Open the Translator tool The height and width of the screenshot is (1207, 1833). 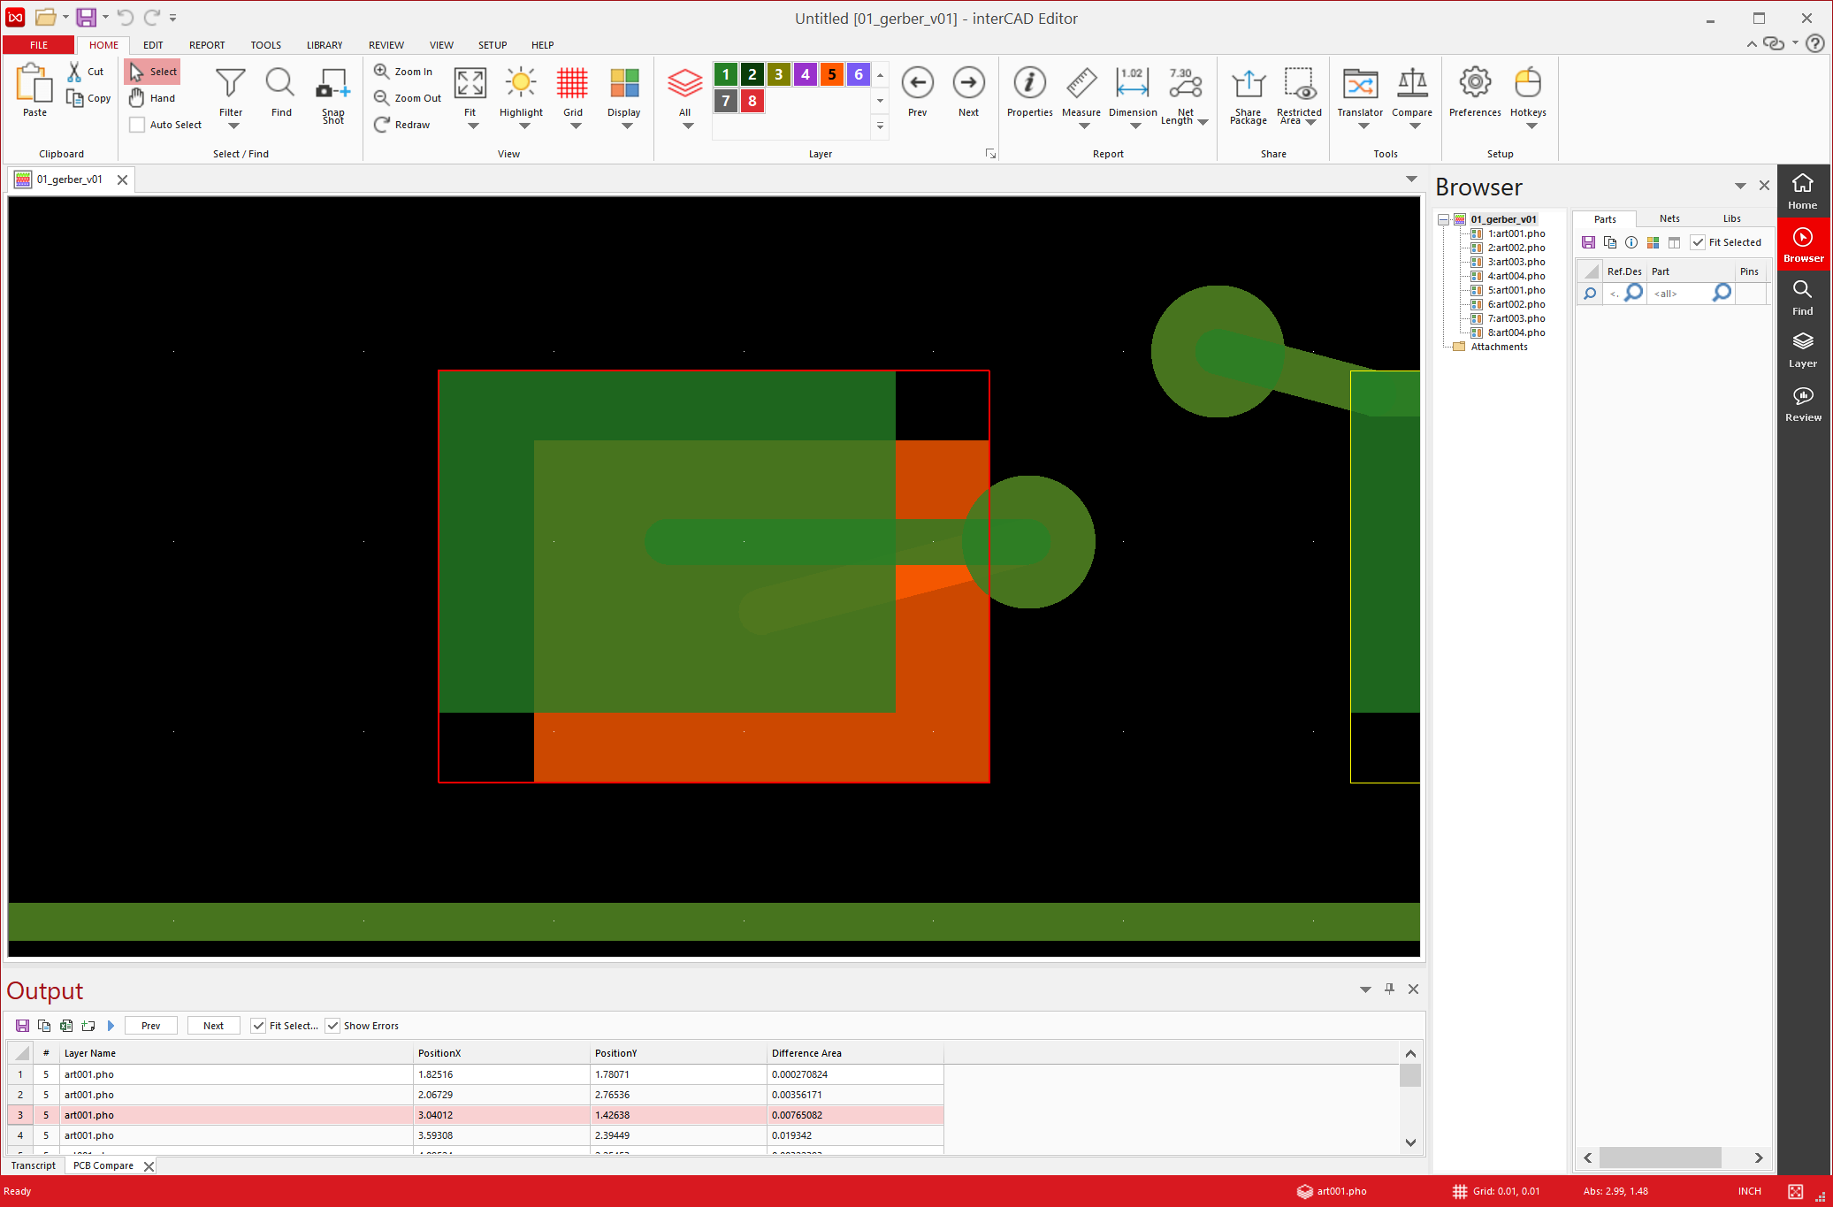pyautogui.click(x=1359, y=84)
